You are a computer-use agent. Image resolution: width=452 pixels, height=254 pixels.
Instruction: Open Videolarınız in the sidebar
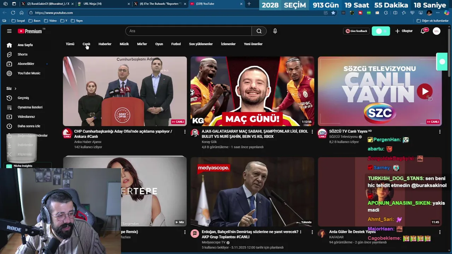(26, 117)
